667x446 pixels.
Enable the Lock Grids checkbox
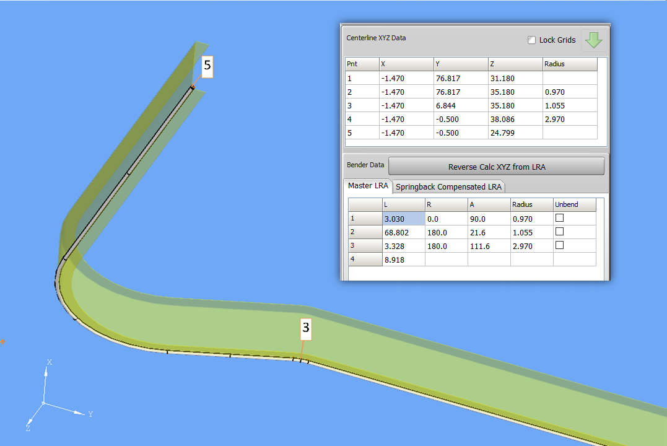531,40
